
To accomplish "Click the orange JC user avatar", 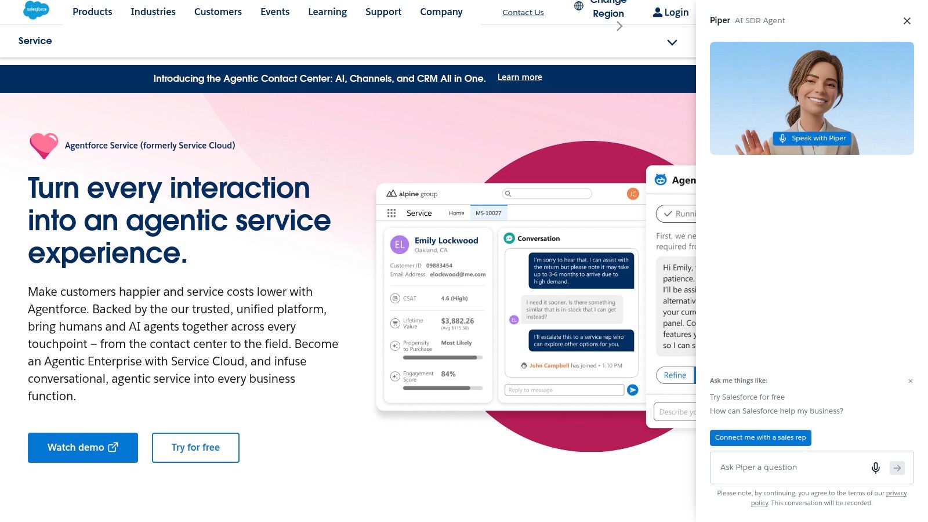I will click(x=633, y=194).
